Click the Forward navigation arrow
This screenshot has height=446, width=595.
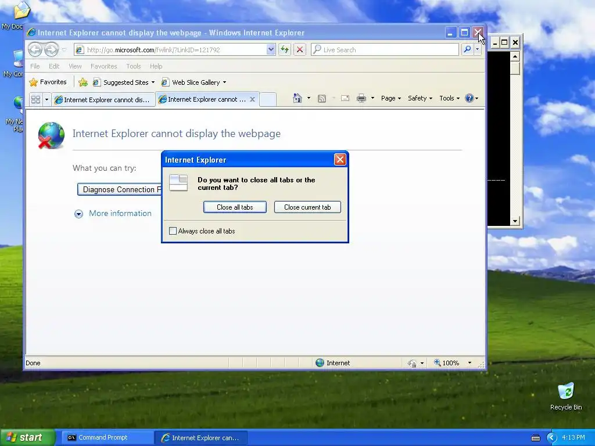[x=51, y=50]
